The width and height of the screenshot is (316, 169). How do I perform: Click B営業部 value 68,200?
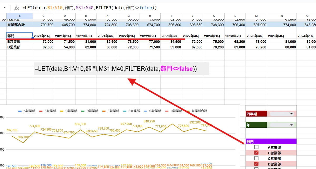pyautogui.click(x=235, y=42)
